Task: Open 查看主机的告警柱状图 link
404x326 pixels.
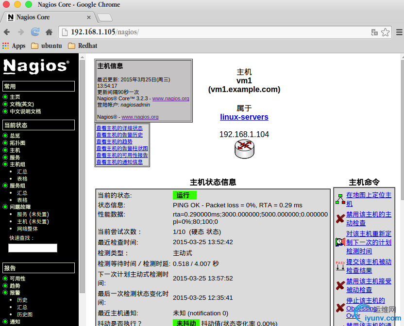Action: (122, 148)
